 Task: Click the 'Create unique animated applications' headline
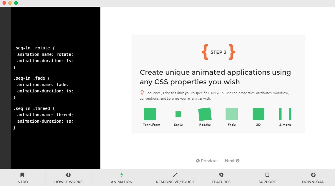[x=215, y=77]
